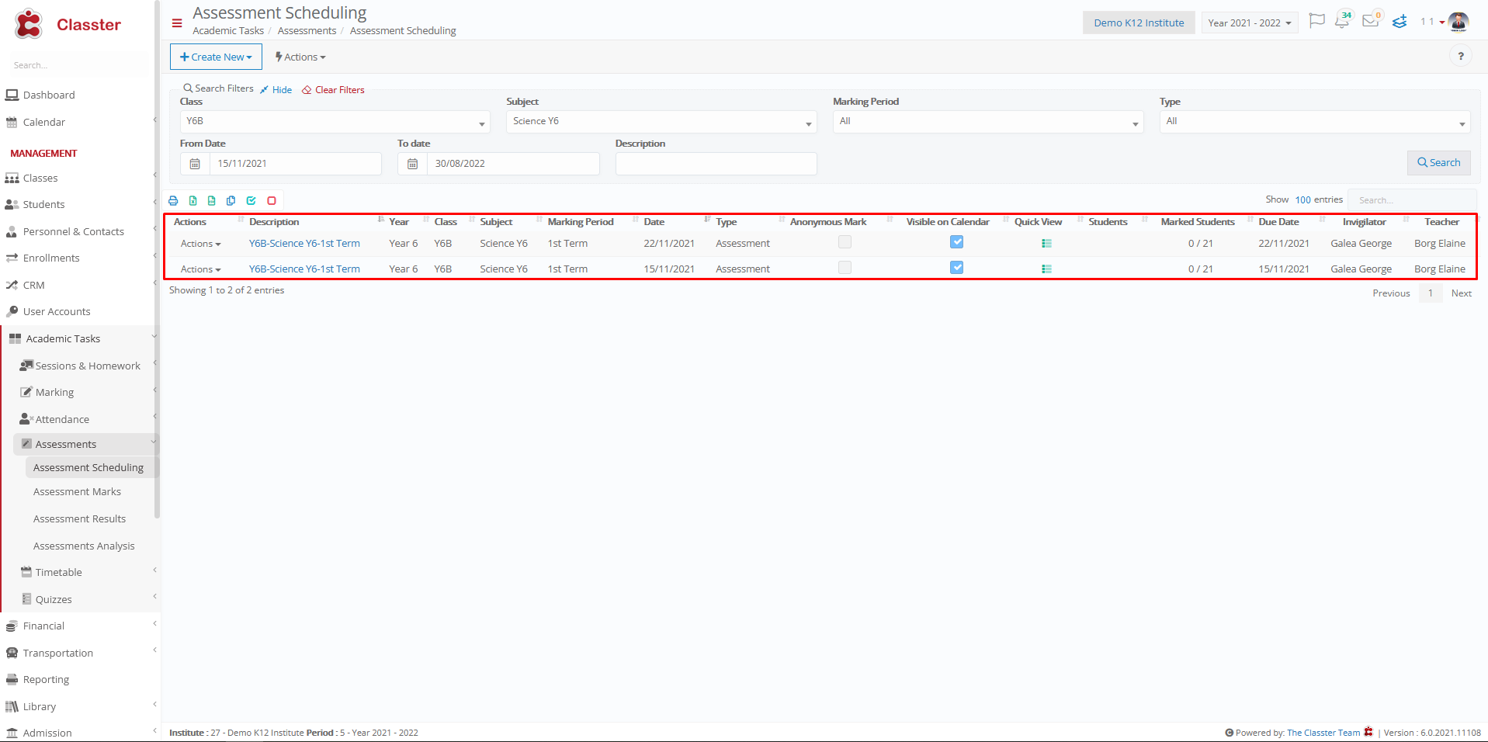Go to Dashboard in sidebar

tap(49, 95)
